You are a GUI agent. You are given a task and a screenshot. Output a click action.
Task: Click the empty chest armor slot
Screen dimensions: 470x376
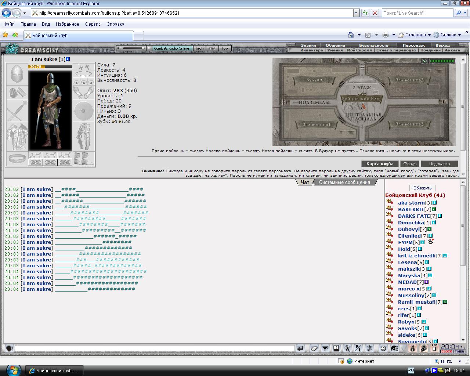[17, 137]
